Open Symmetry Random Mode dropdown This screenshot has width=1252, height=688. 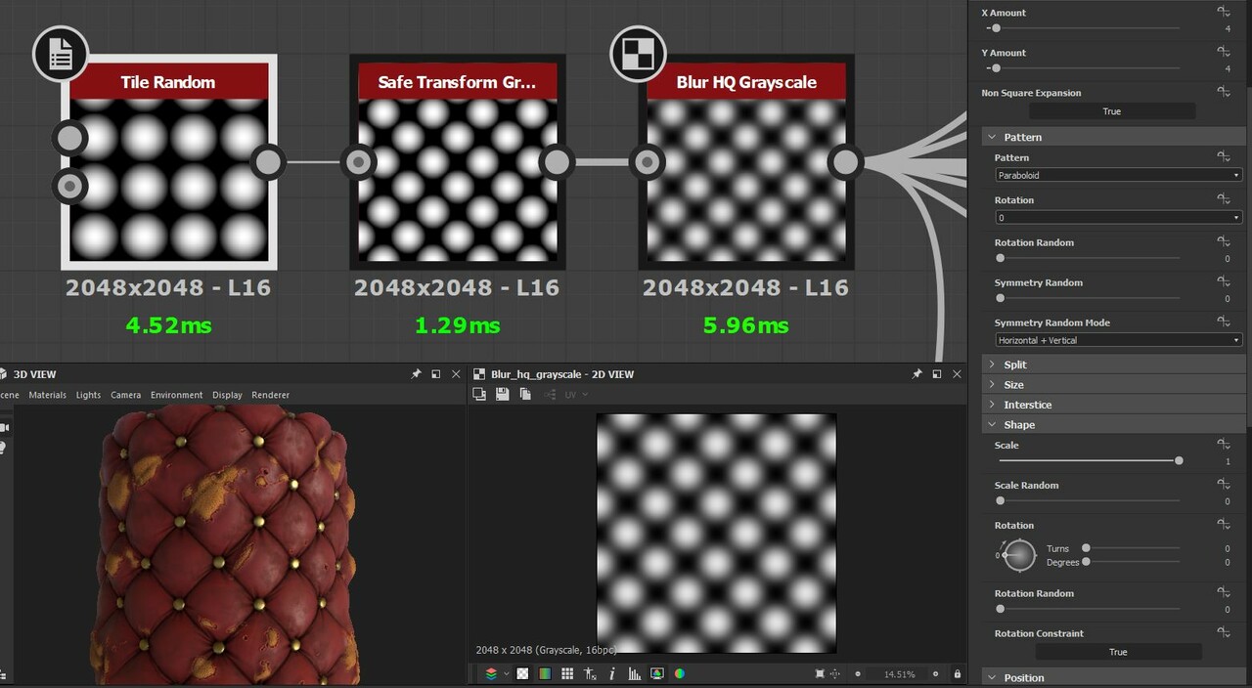pyautogui.click(x=1118, y=340)
